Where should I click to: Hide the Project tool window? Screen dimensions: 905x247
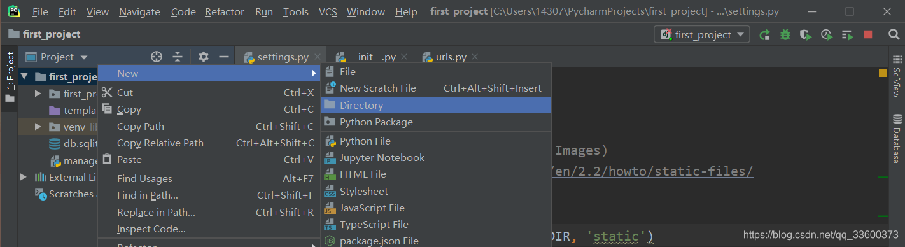tap(223, 57)
